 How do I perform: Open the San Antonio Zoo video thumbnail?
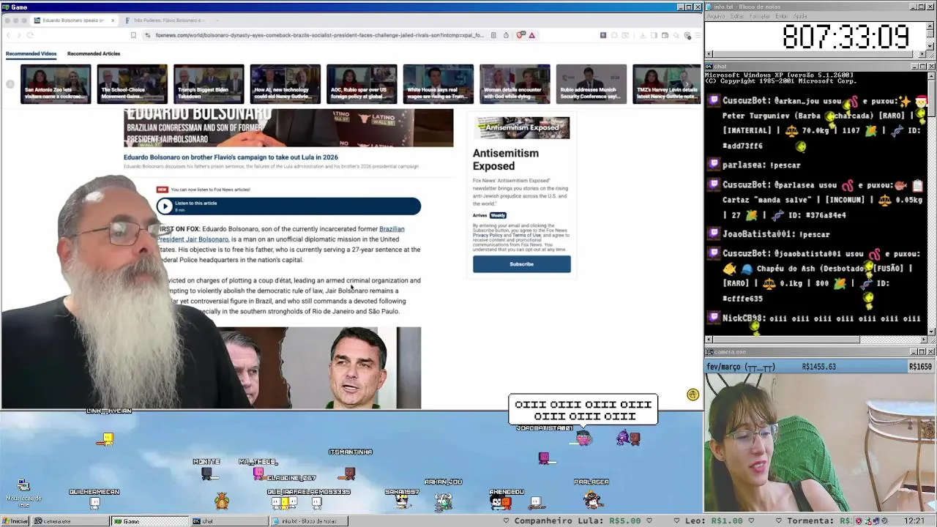(x=56, y=84)
